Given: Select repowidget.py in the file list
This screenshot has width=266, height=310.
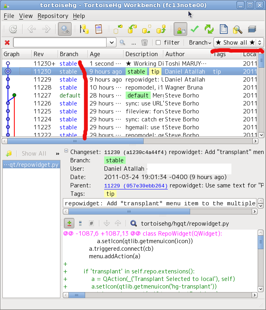Looking at the screenshot, I should (31, 165).
